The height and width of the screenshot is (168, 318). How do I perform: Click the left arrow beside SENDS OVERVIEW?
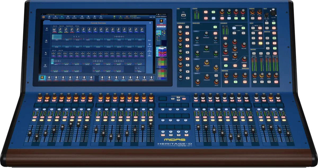157,17
